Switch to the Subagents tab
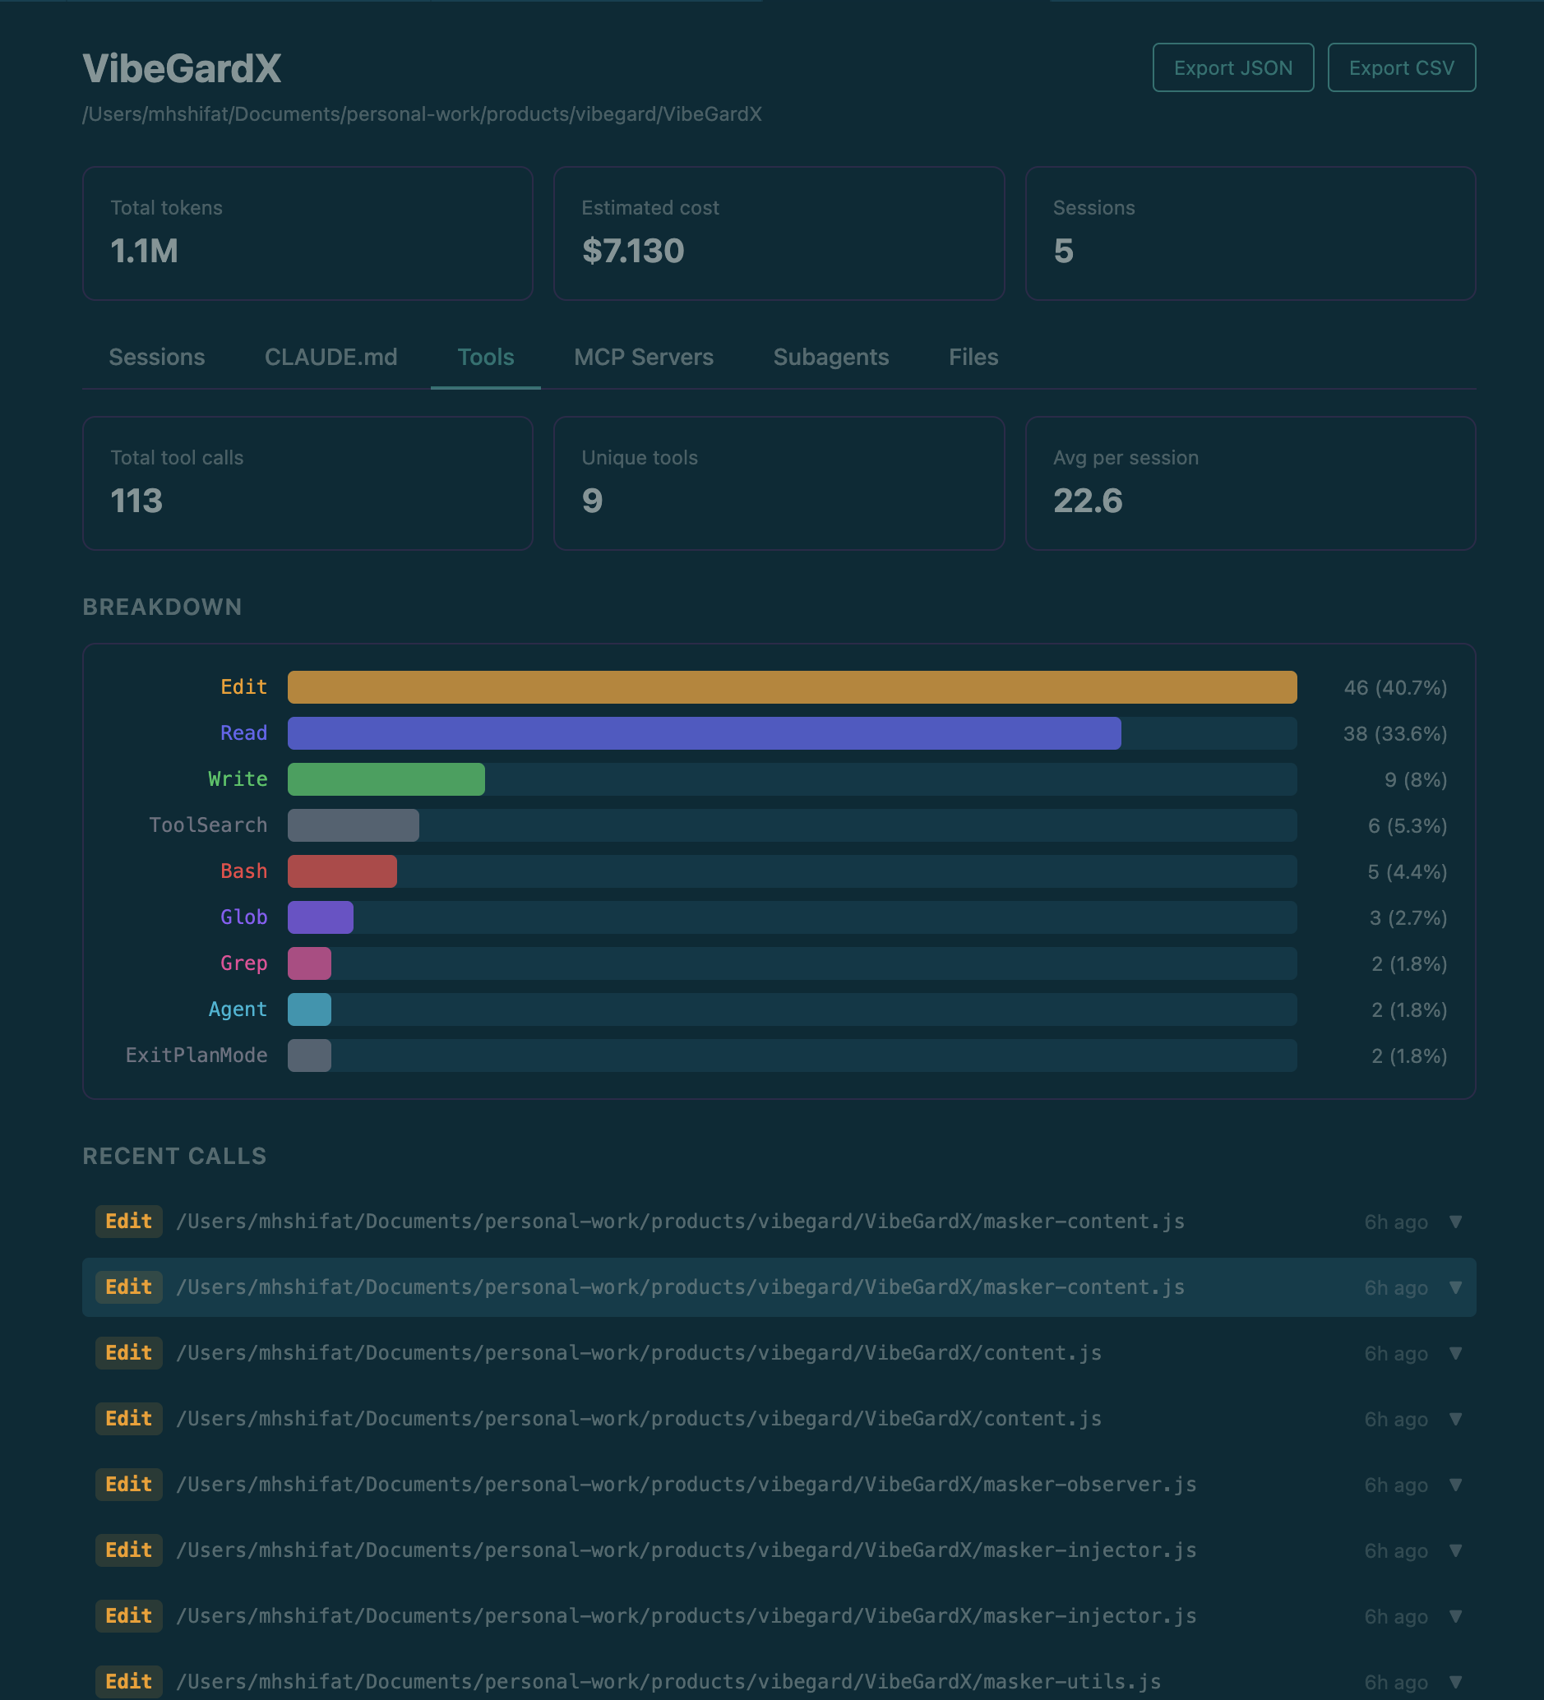Viewport: 1544px width, 1700px height. (x=830, y=357)
